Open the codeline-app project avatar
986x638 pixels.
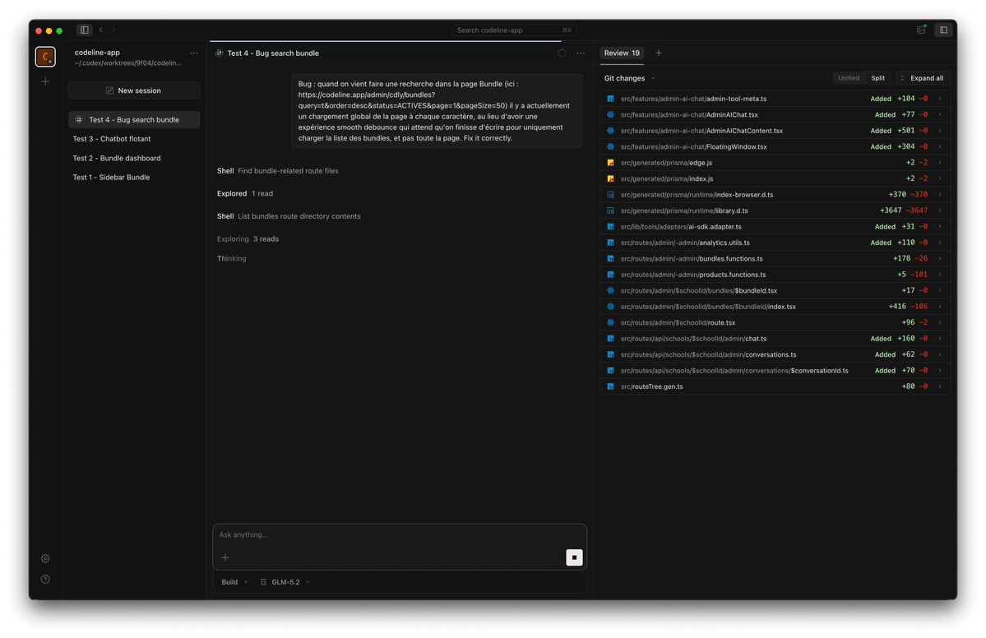tap(45, 57)
